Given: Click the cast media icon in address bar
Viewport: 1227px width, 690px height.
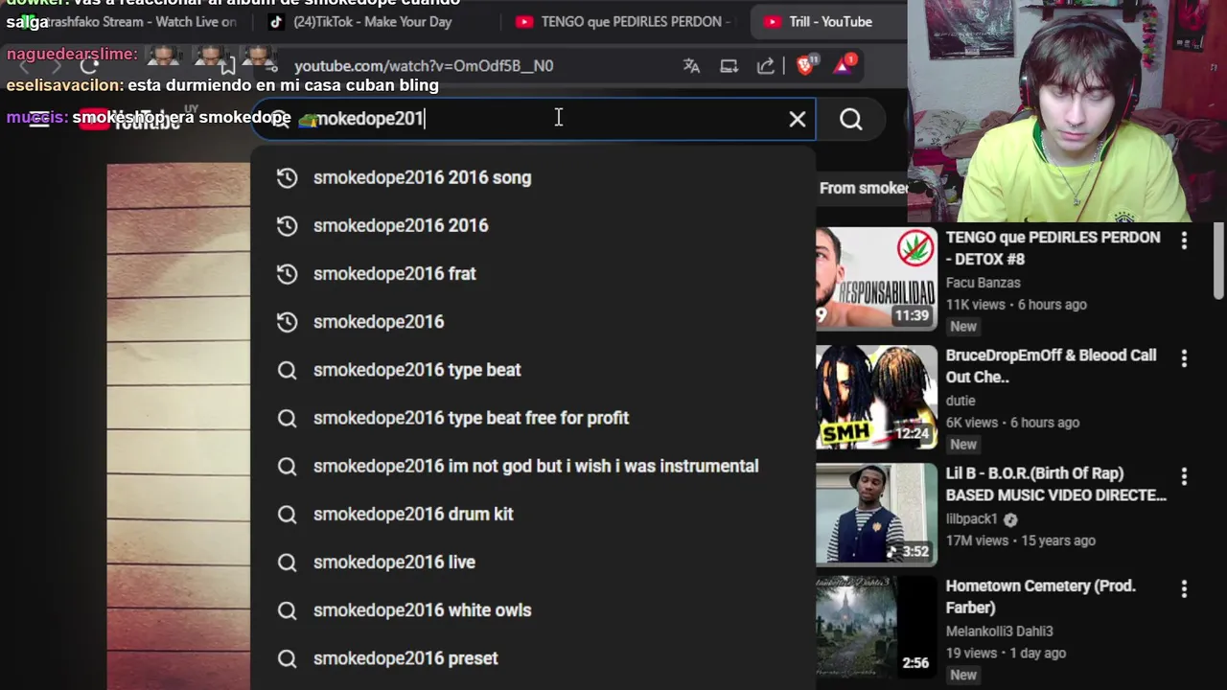Looking at the screenshot, I should 729,66.
